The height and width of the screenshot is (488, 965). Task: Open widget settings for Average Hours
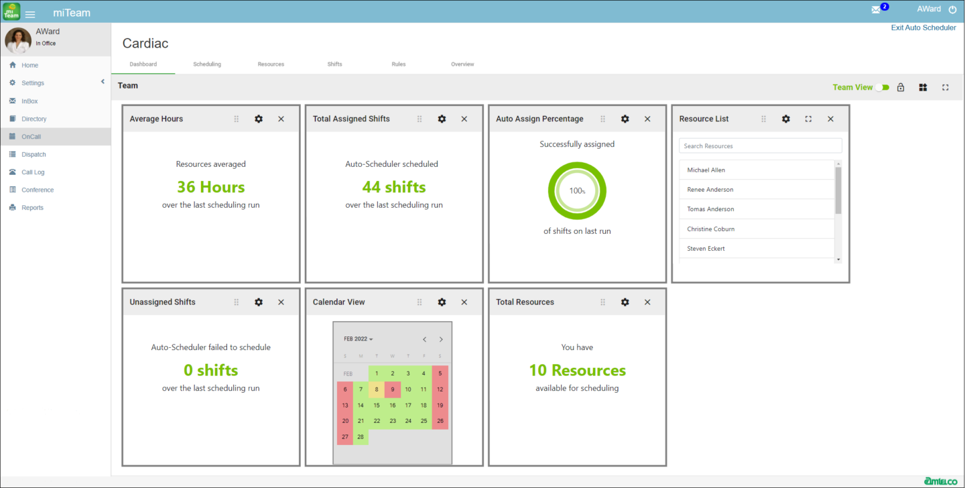pyautogui.click(x=259, y=119)
